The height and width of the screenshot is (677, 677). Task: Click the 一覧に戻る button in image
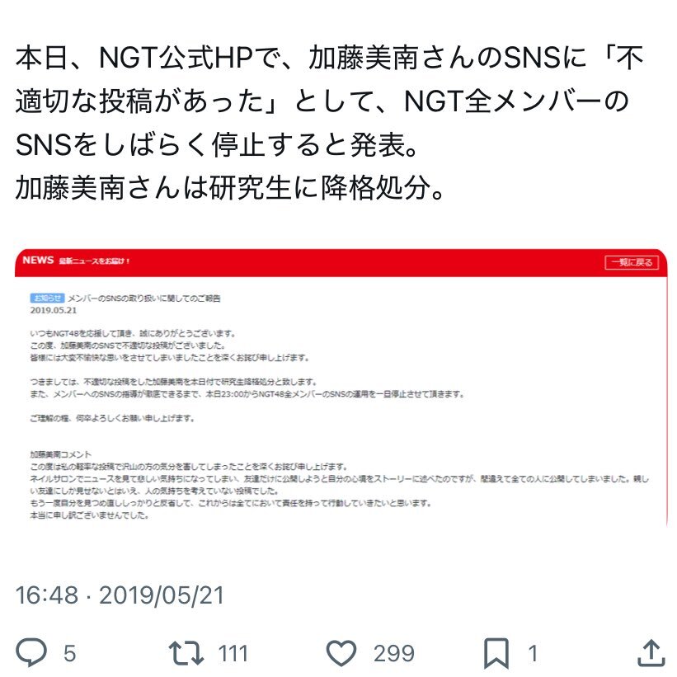pos(632,262)
